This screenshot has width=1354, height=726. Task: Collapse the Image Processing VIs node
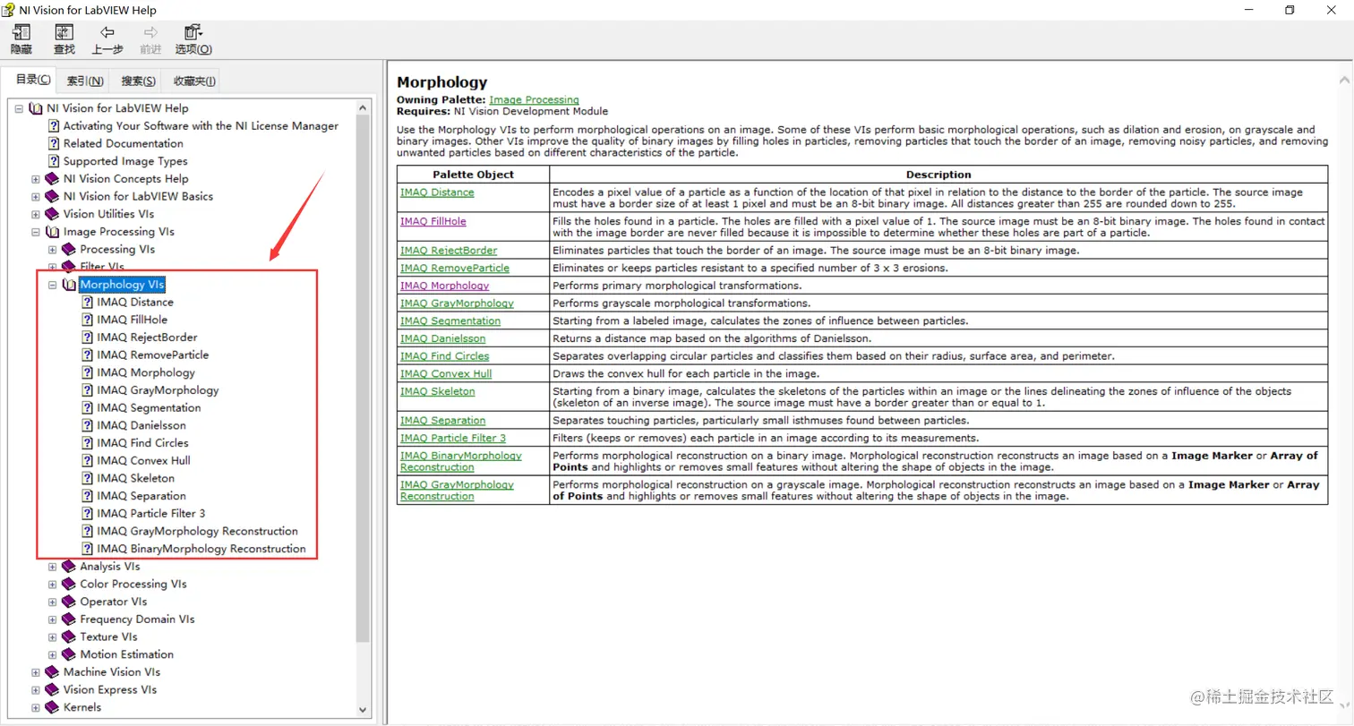click(x=36, y=232)
